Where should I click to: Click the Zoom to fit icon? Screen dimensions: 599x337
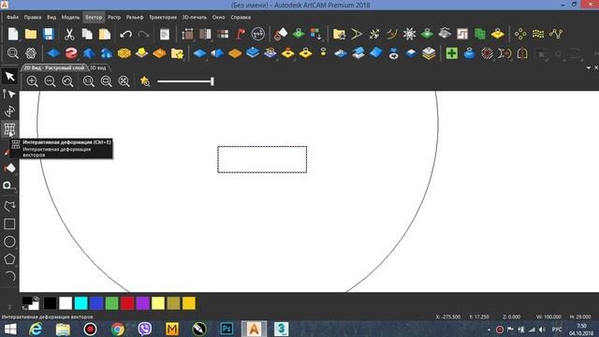124,81
